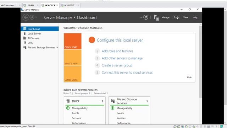
Task: Open Manageability in the DHCP tile
Action: pos(79,108)
